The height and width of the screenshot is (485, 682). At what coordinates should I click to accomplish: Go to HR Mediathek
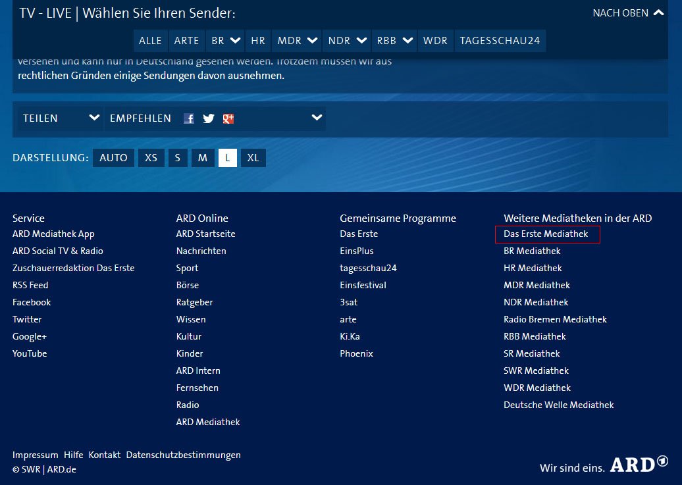coord(533,268)
